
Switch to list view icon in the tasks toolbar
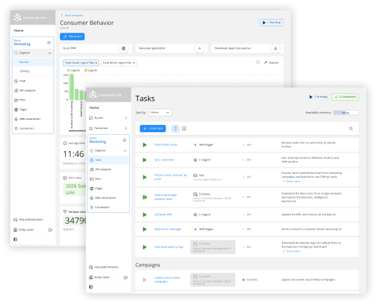pyautogui.click(x=175, y=129)
